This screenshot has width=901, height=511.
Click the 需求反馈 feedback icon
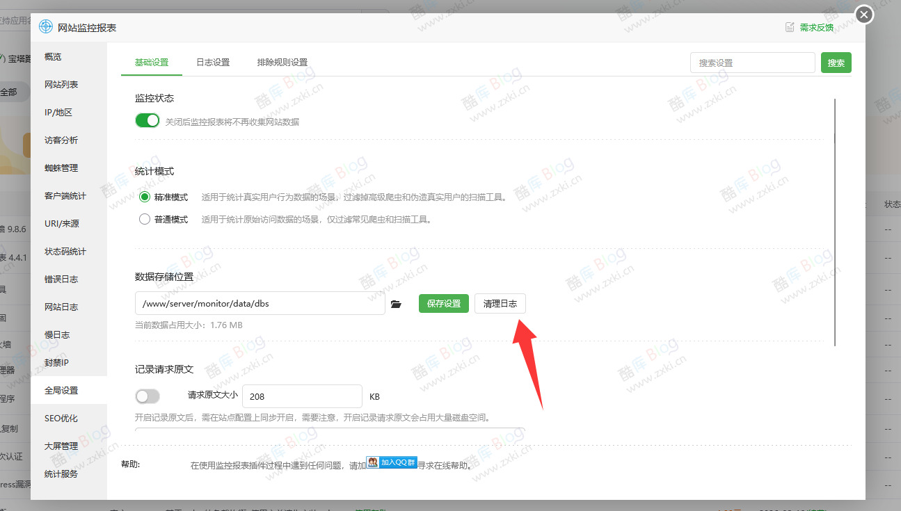tap(790, 26)
